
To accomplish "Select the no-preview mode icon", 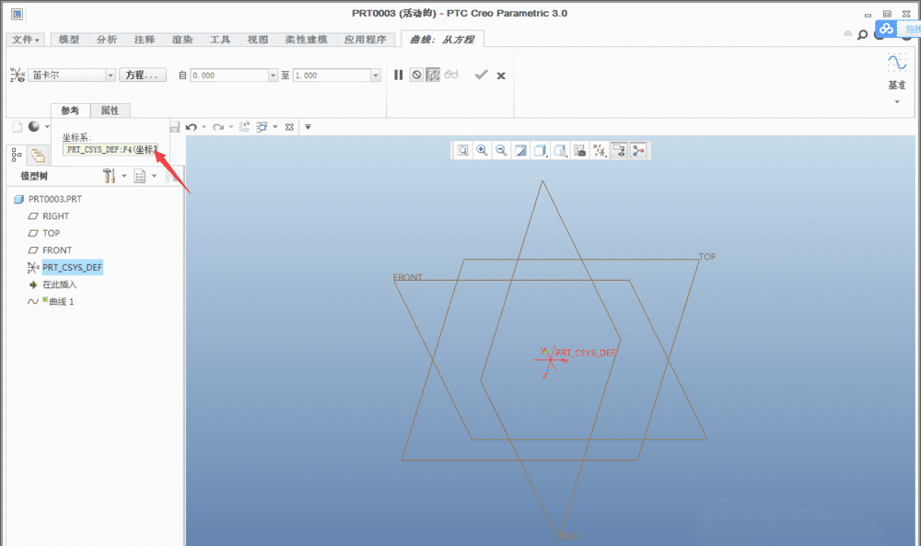I will tap(416, 76).
